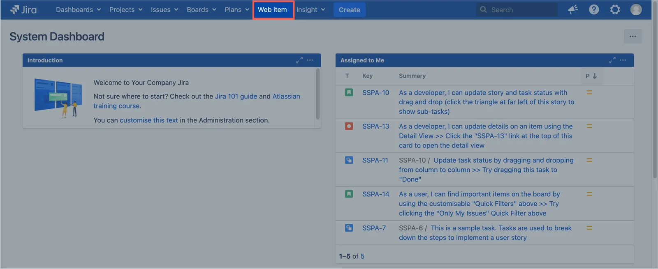This screenshot has height=269, width=658.
Task: Open summary "Update task status by dragging"
Action: pyautogui.click(x=486, y=170)
